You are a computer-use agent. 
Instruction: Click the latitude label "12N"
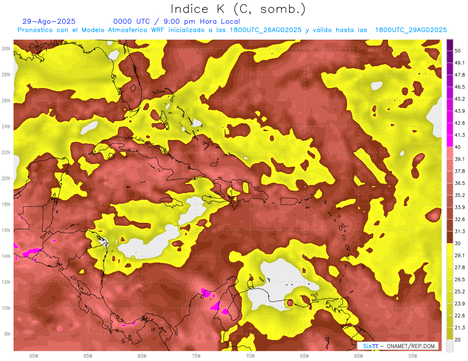coord(7,282)
